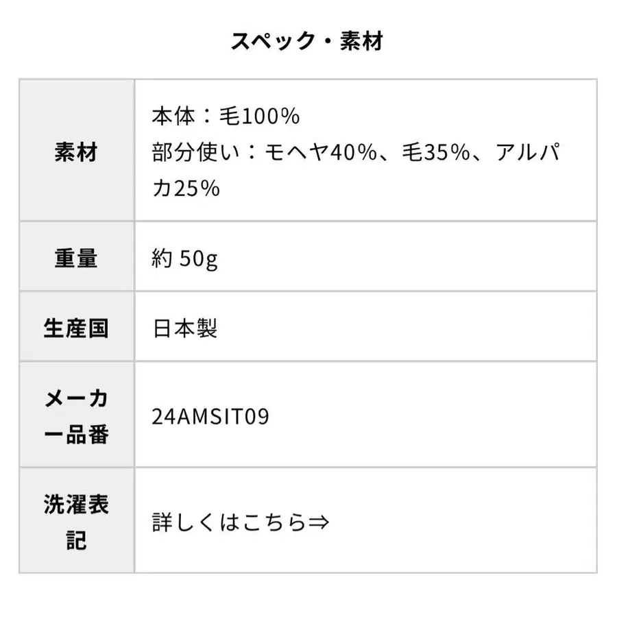
Task: Click the 日本製 value
Action: tap(185, 328)
